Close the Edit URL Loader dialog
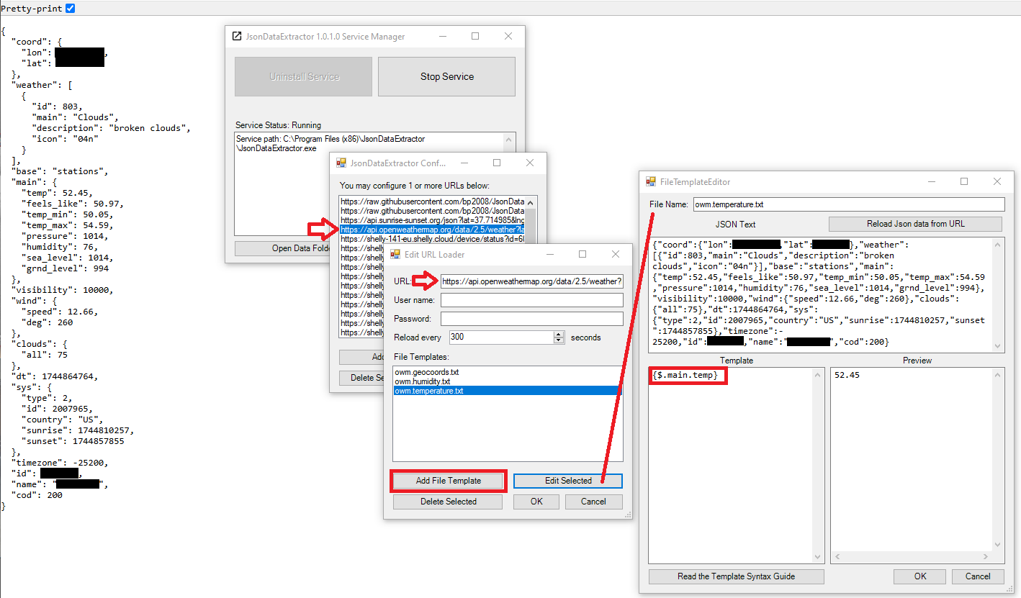This screenshot has width=1021, height=598. click(x=615, y=254)
